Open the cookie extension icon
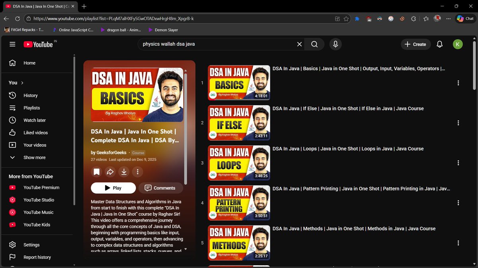 (402, 19)
